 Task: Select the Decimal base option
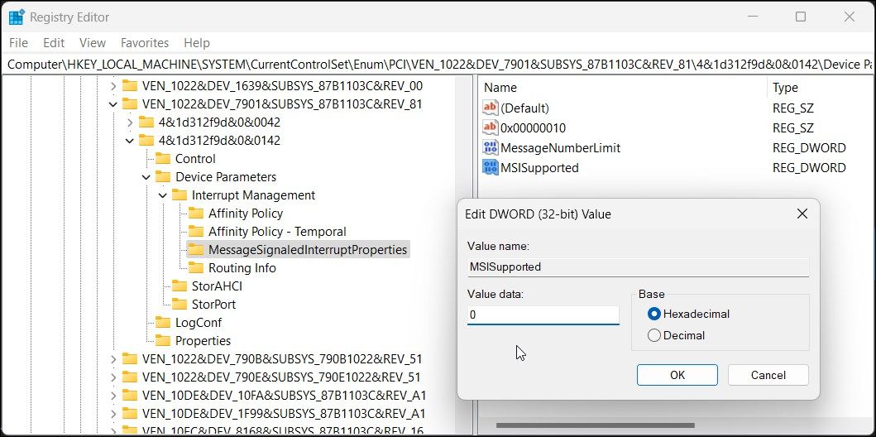tap(655, 335)
